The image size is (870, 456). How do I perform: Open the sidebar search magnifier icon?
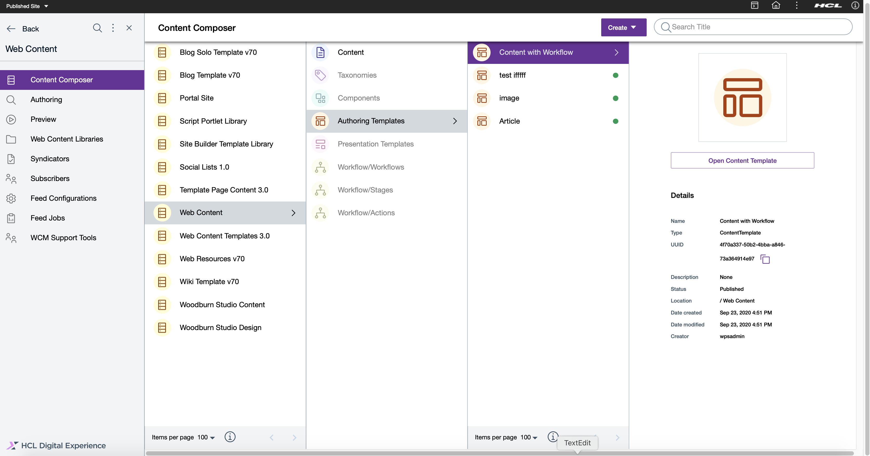[x=97, y=28]
